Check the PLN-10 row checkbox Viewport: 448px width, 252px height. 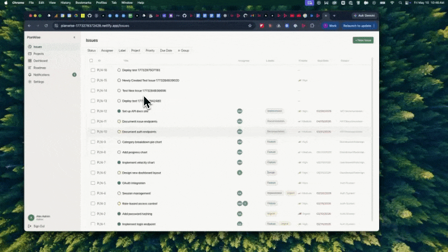point(93,132)
